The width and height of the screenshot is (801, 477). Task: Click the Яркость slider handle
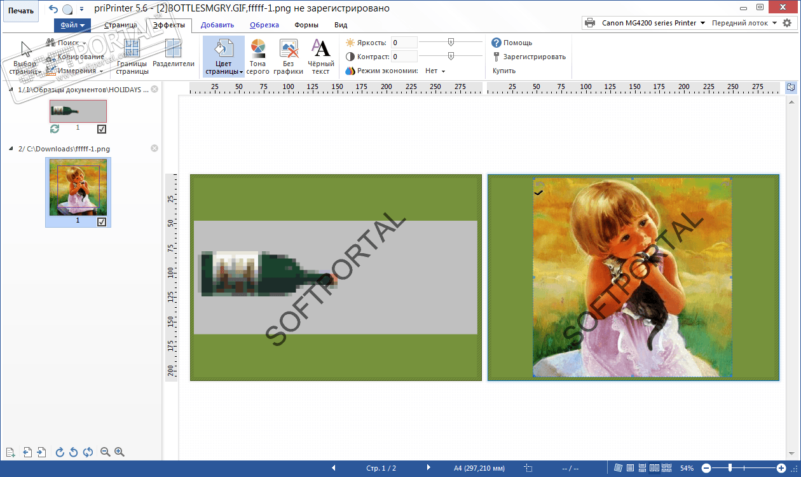tap(451, 42)
